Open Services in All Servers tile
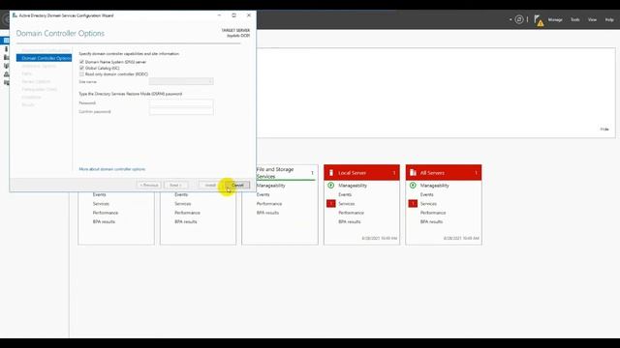620x348 pixels. [x=428, y=204]
